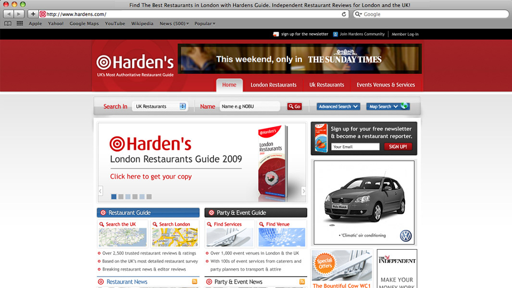Screen dimensions: 512x288
Task: Open The Bountiful Cow WC1 link
Action: 341,285
